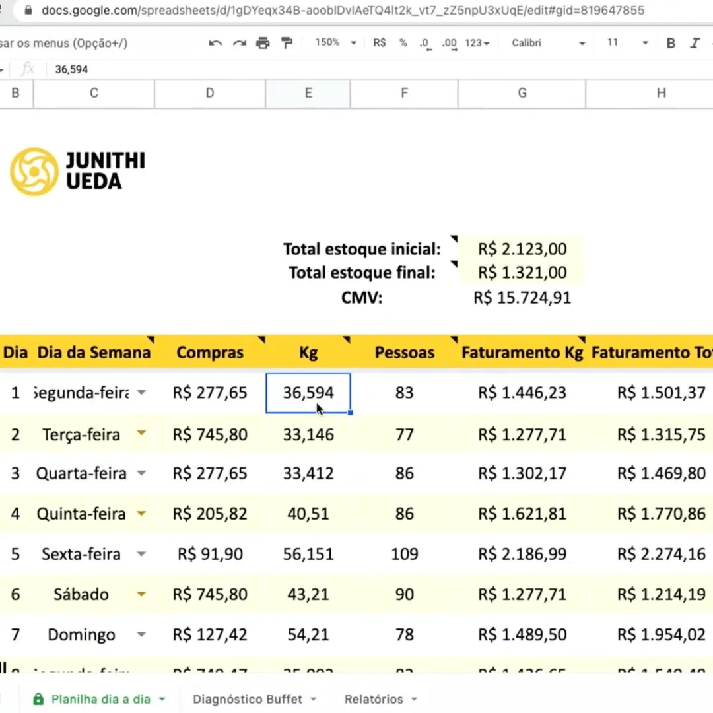Open the font size 11 dropdown
Image resolution: width=713 pixels, height=713 pixels.
628,43
